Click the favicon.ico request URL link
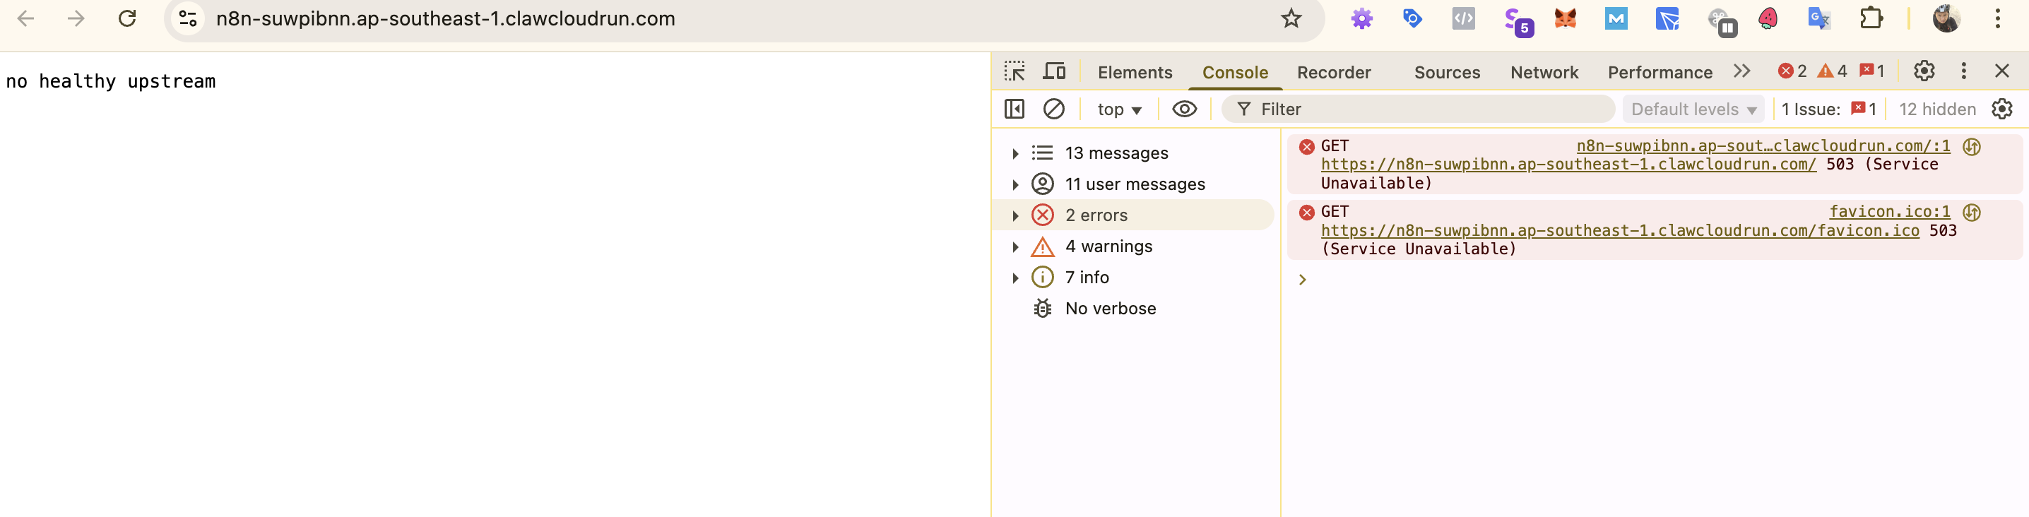 [1619, 230]
